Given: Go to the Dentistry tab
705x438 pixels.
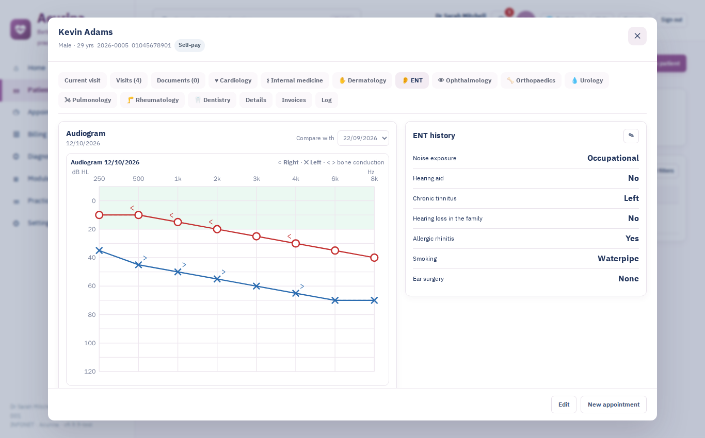Looking at the screenshot, I should click(x=212, y=100).
